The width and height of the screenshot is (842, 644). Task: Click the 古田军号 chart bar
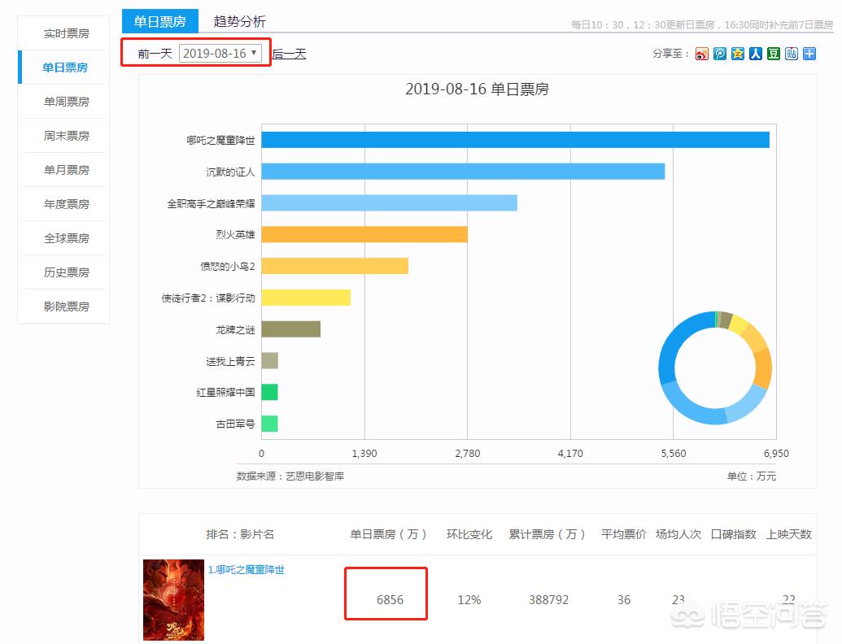[x=269, y=424]
